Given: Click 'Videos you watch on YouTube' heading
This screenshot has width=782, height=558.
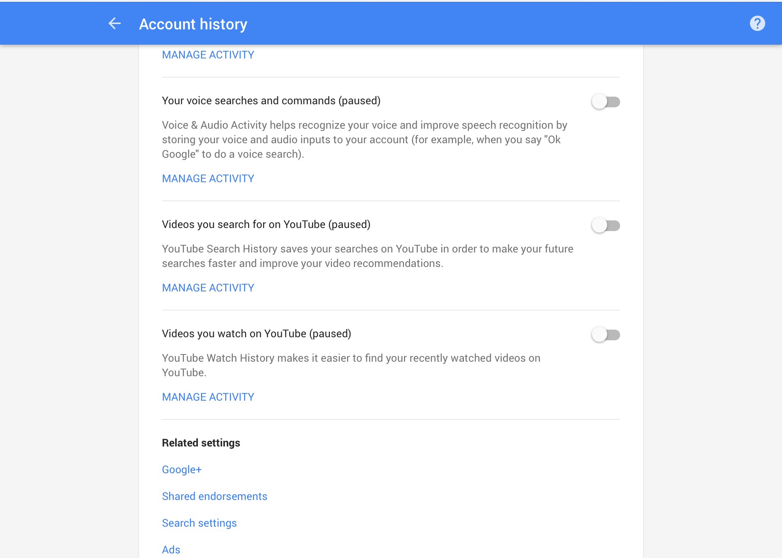Looking at the screenshot, I should pos(256,334).
